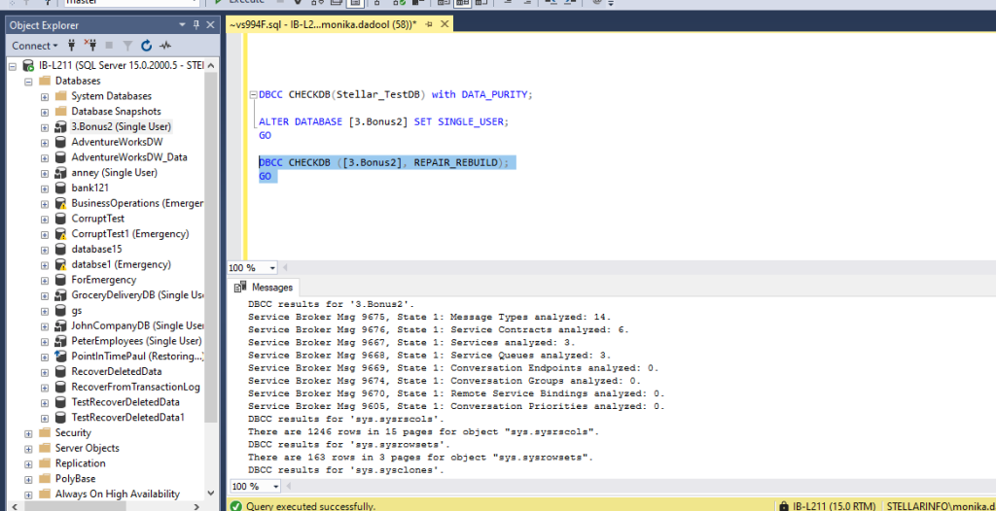Screen dimensions: 996x511
Task: Expand the PolyBase folder
Action: 28,479
